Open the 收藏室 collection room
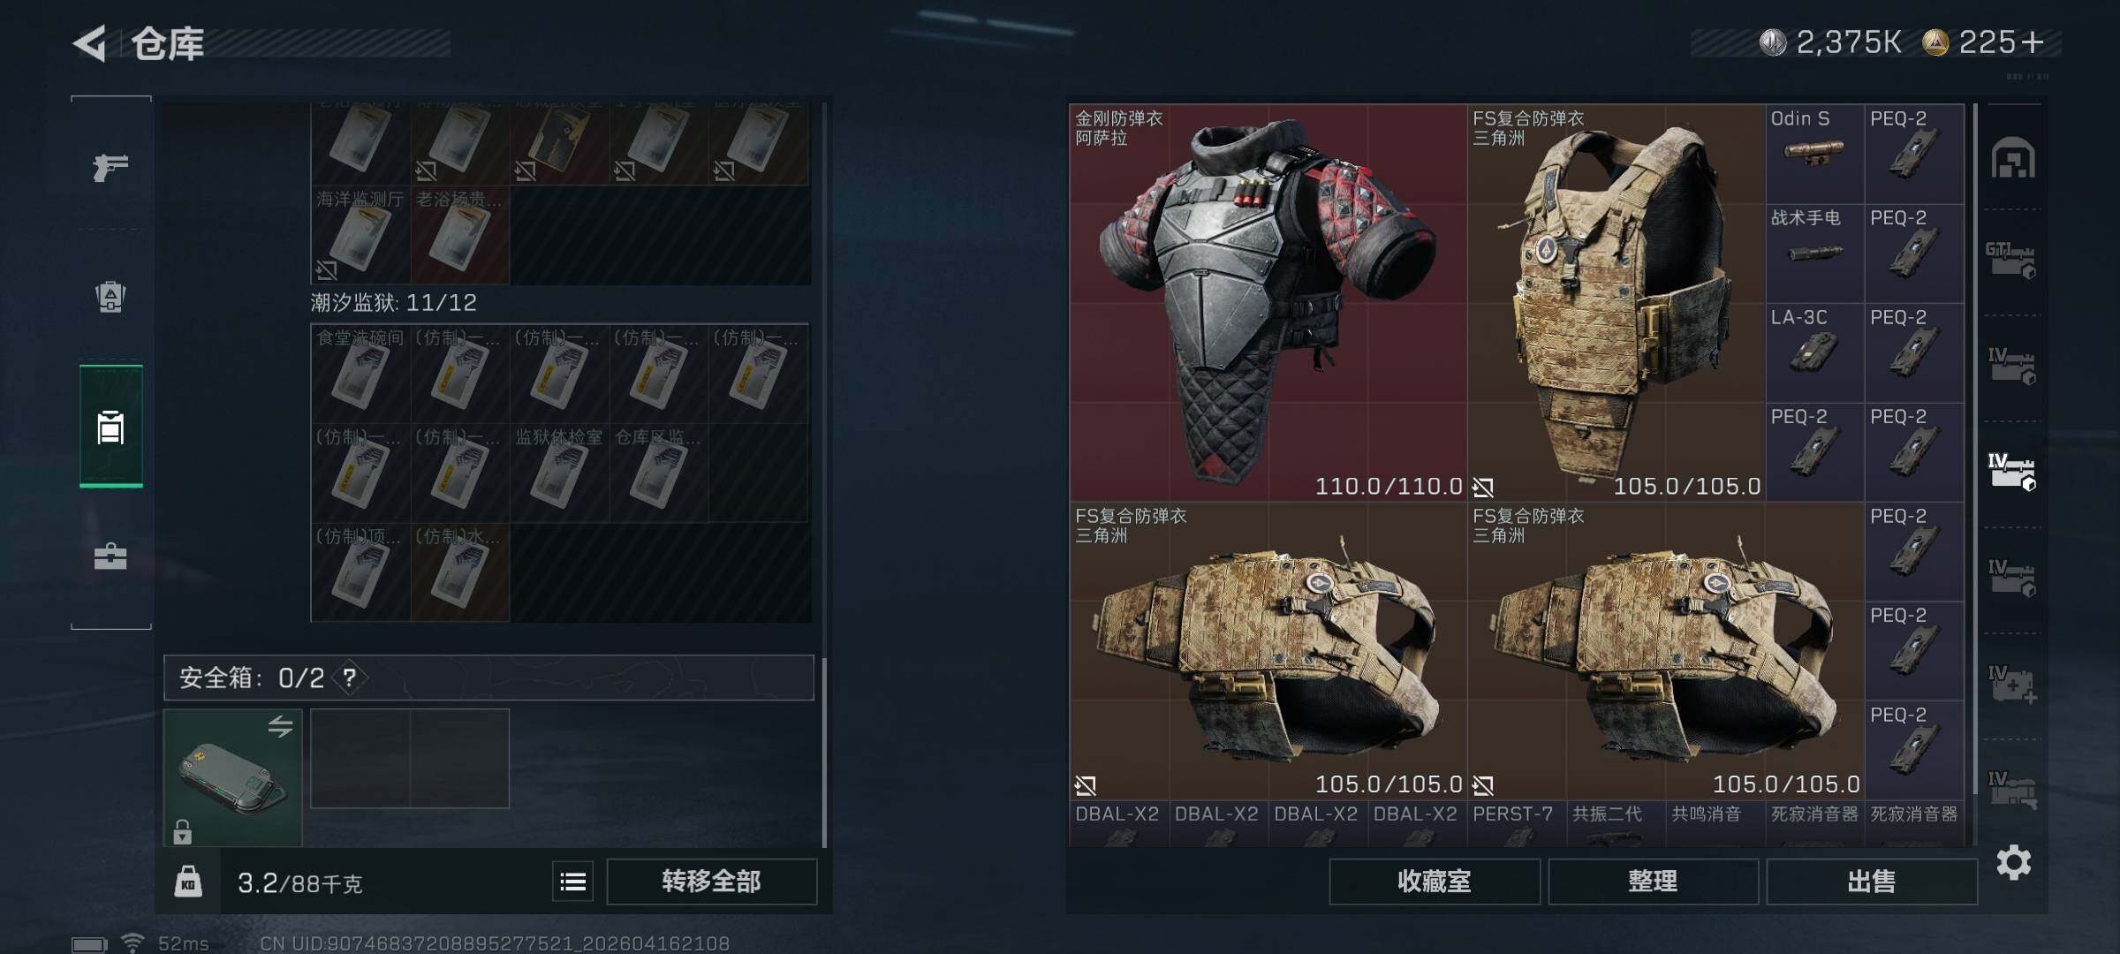This screenshot has width=2120, height=954. coord(1435,882)
